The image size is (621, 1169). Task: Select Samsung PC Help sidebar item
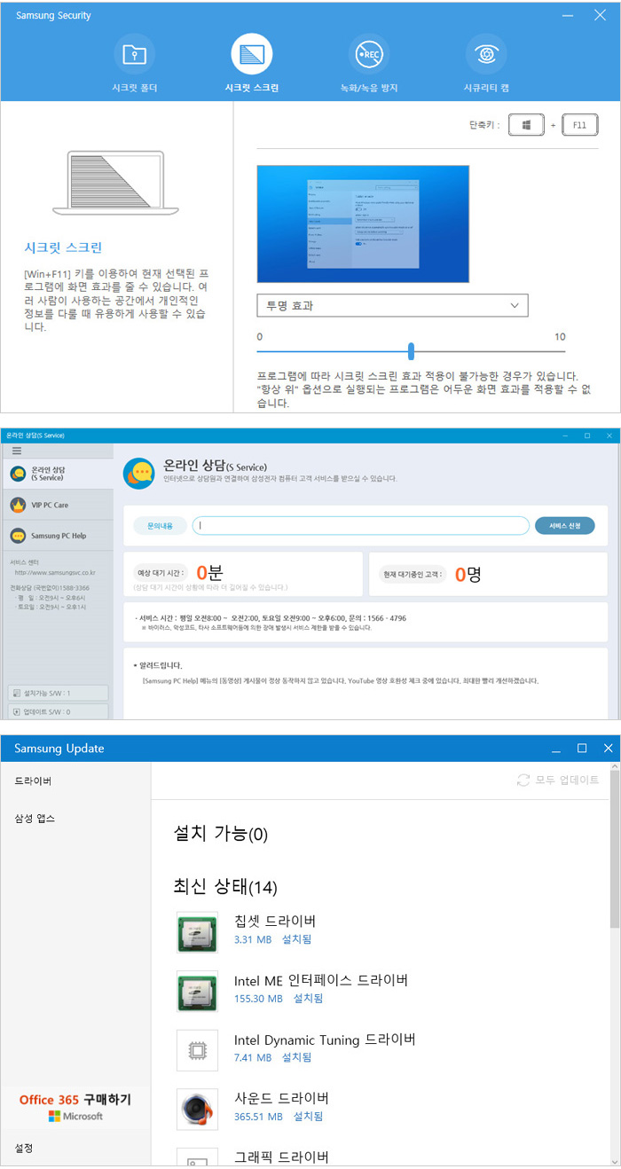pos(58,536)
